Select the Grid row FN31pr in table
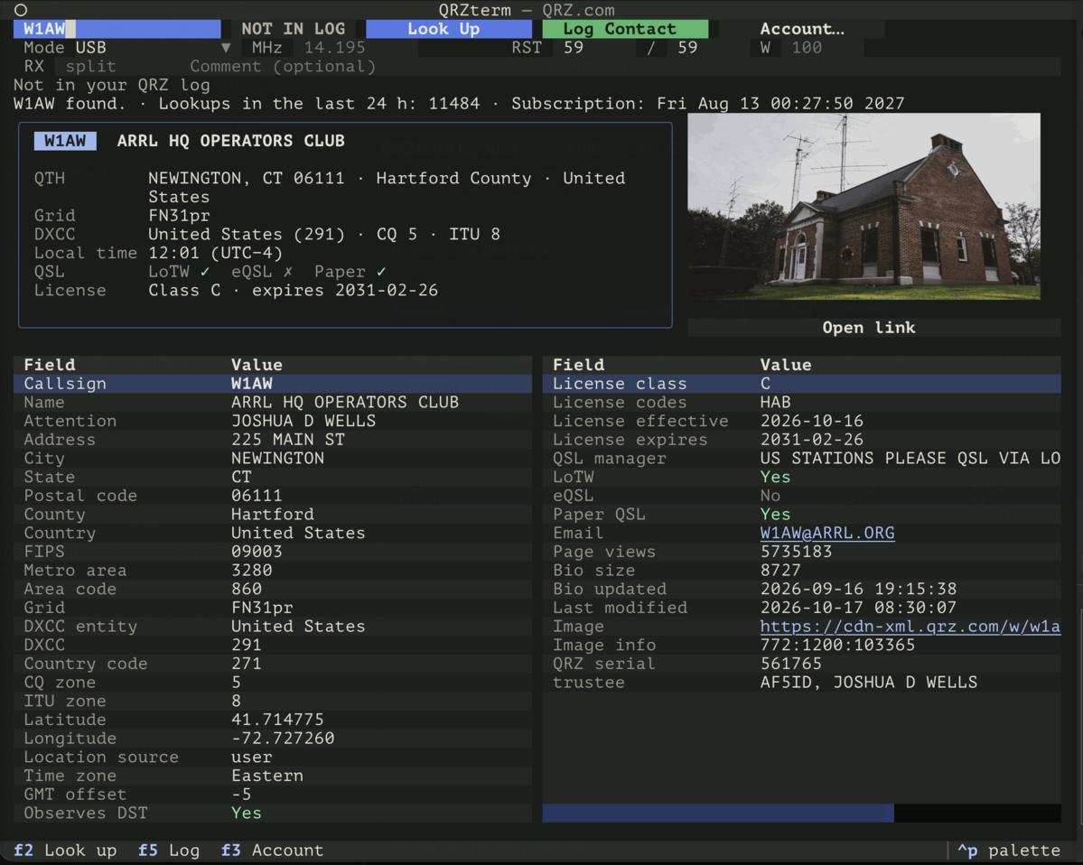 point(273,607)
